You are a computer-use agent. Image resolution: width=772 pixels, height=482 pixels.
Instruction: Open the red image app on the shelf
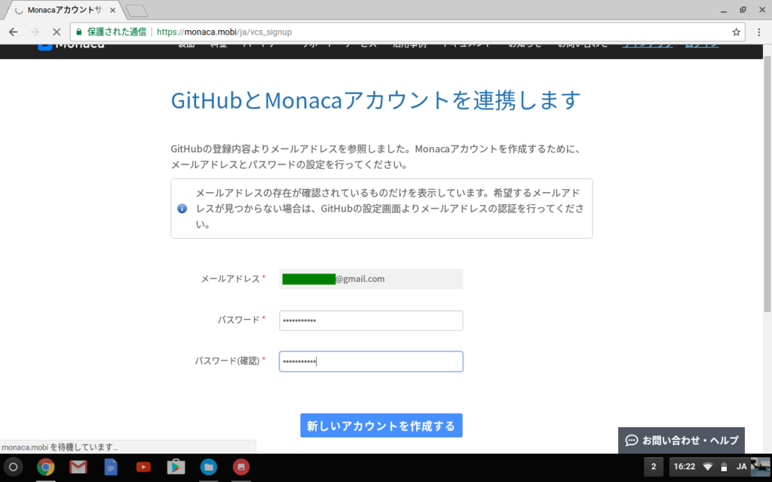[x=241, y=467]
